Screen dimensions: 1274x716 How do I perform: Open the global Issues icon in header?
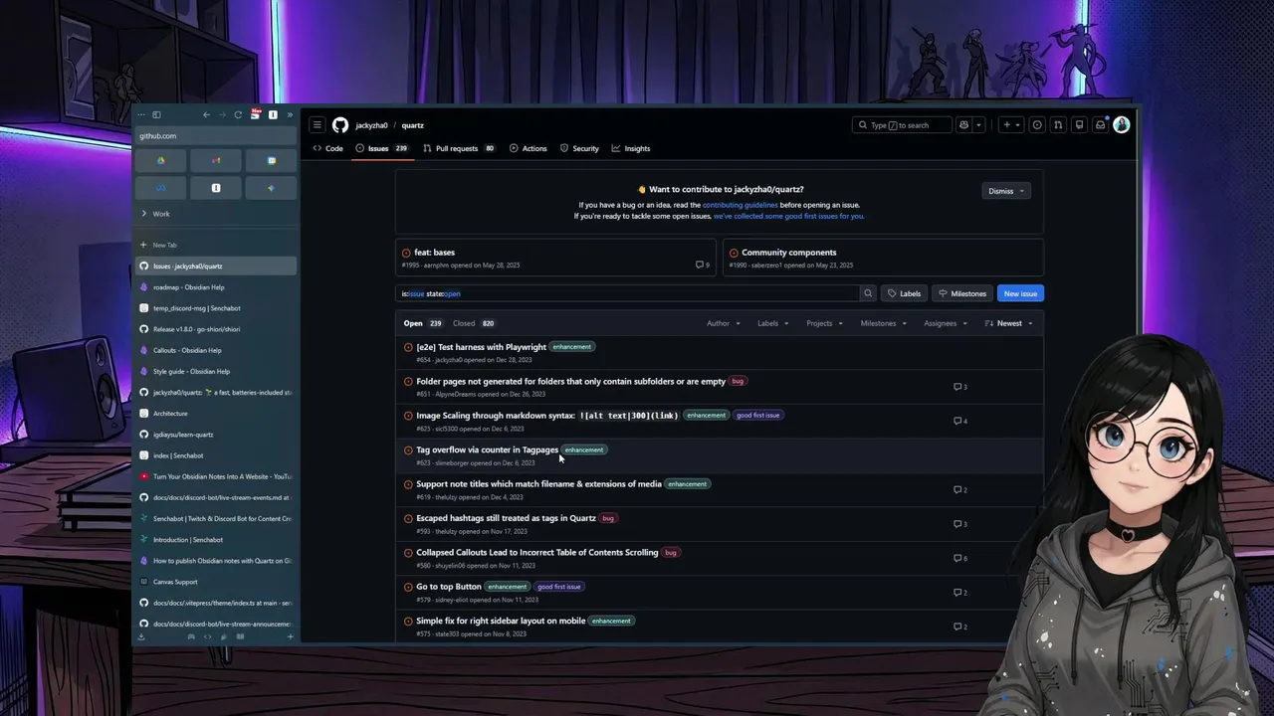point(1037,125)
